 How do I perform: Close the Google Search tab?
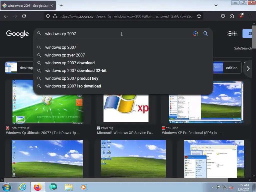point(52,5)
